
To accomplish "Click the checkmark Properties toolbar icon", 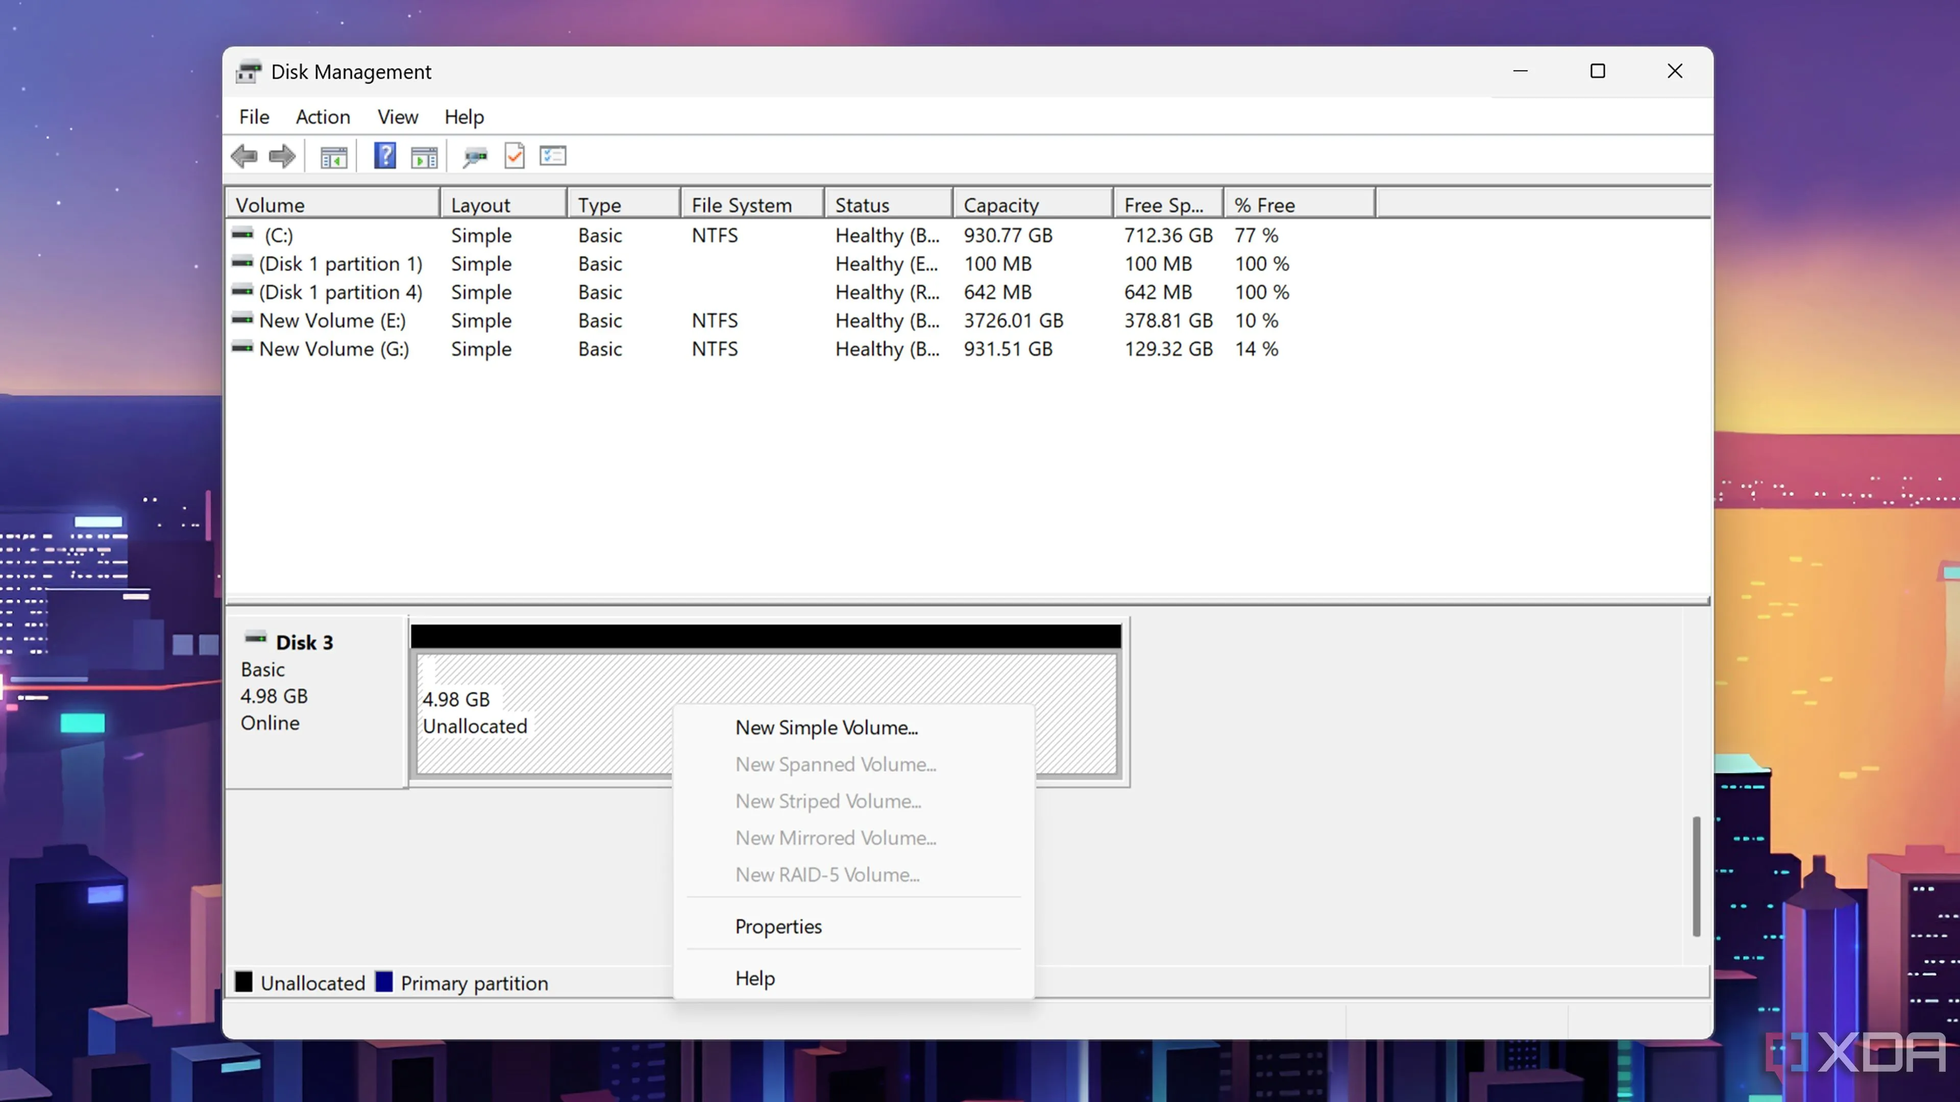I will [514, 156].
